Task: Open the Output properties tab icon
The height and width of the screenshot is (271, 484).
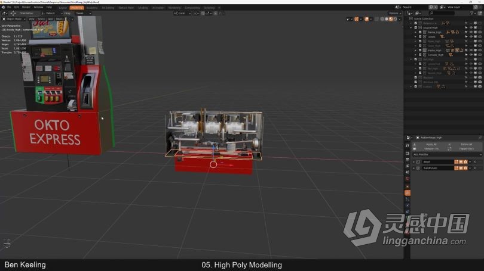Action: pyautogui.click(x=408, y=160)
